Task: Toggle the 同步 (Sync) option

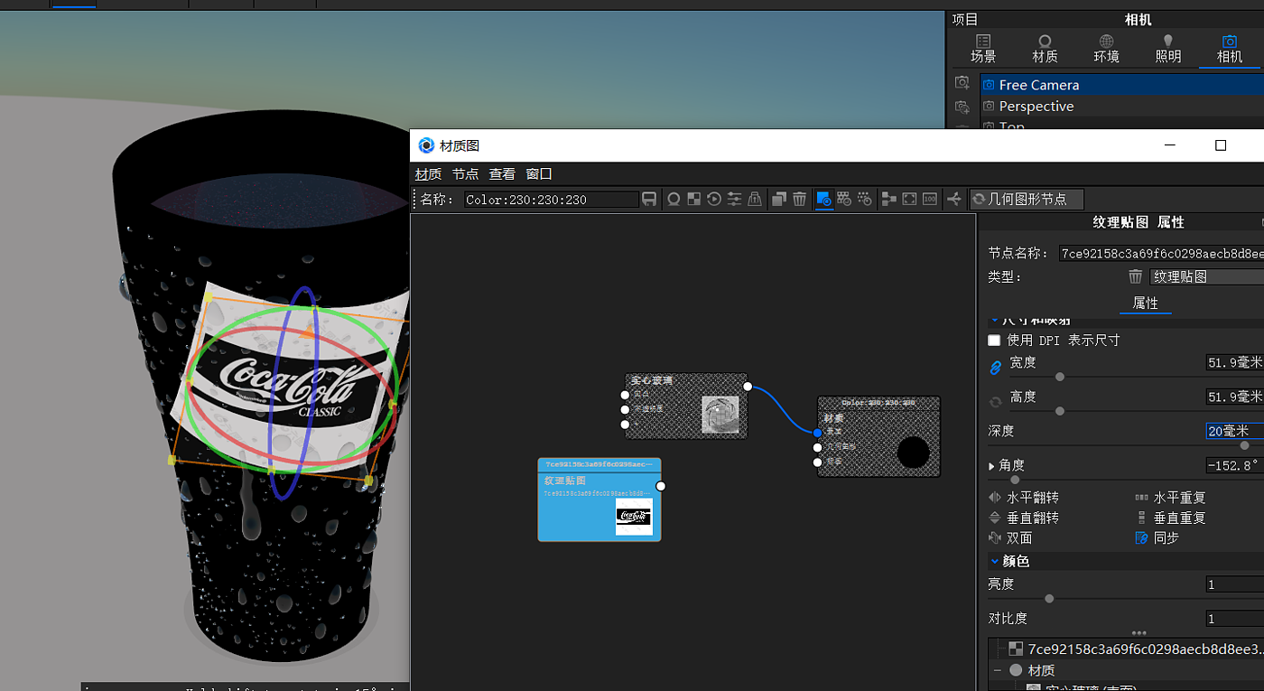Action: point(1157,537)
